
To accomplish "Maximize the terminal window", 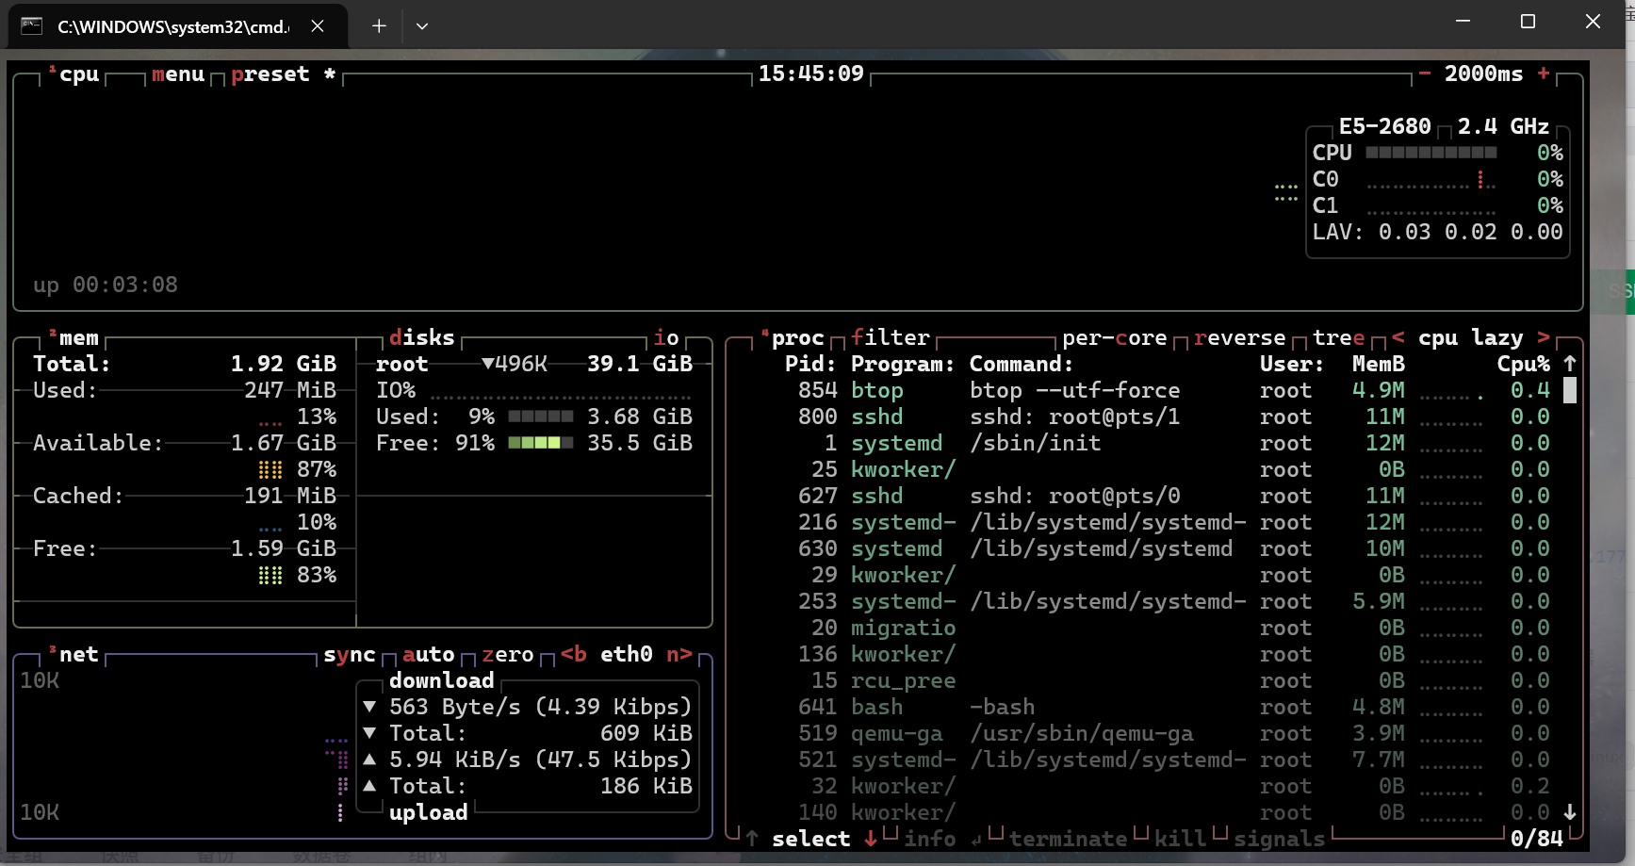I will click(x=1528, y=22).
